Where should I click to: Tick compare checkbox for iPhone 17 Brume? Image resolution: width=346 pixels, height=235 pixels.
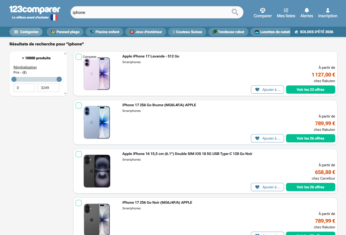pyautogui.click(x=79, y=105)
